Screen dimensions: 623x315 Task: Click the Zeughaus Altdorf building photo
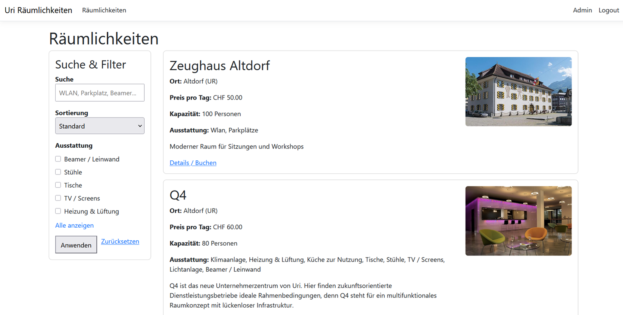(518, 91)
